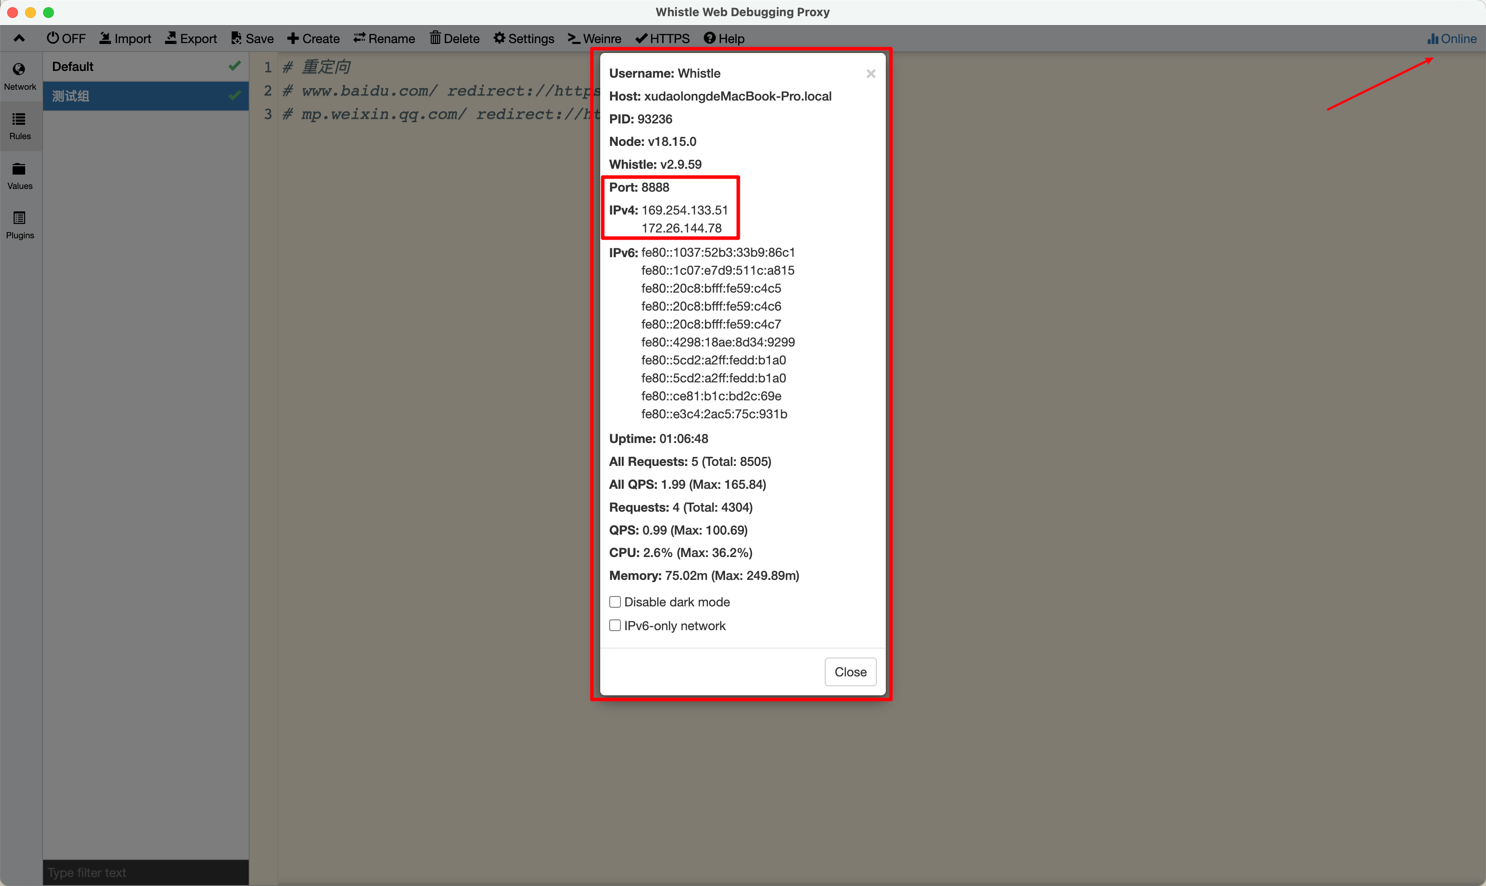Save the current rules file
The width and height of the screenshot is (1486, 886).
point(252,39)
